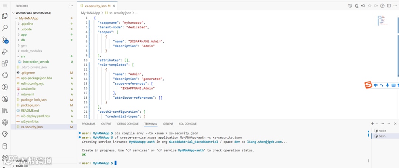Screen dimensions: 399x168
Task: Open .gitignore in the explorer
Action: point(27,73)
